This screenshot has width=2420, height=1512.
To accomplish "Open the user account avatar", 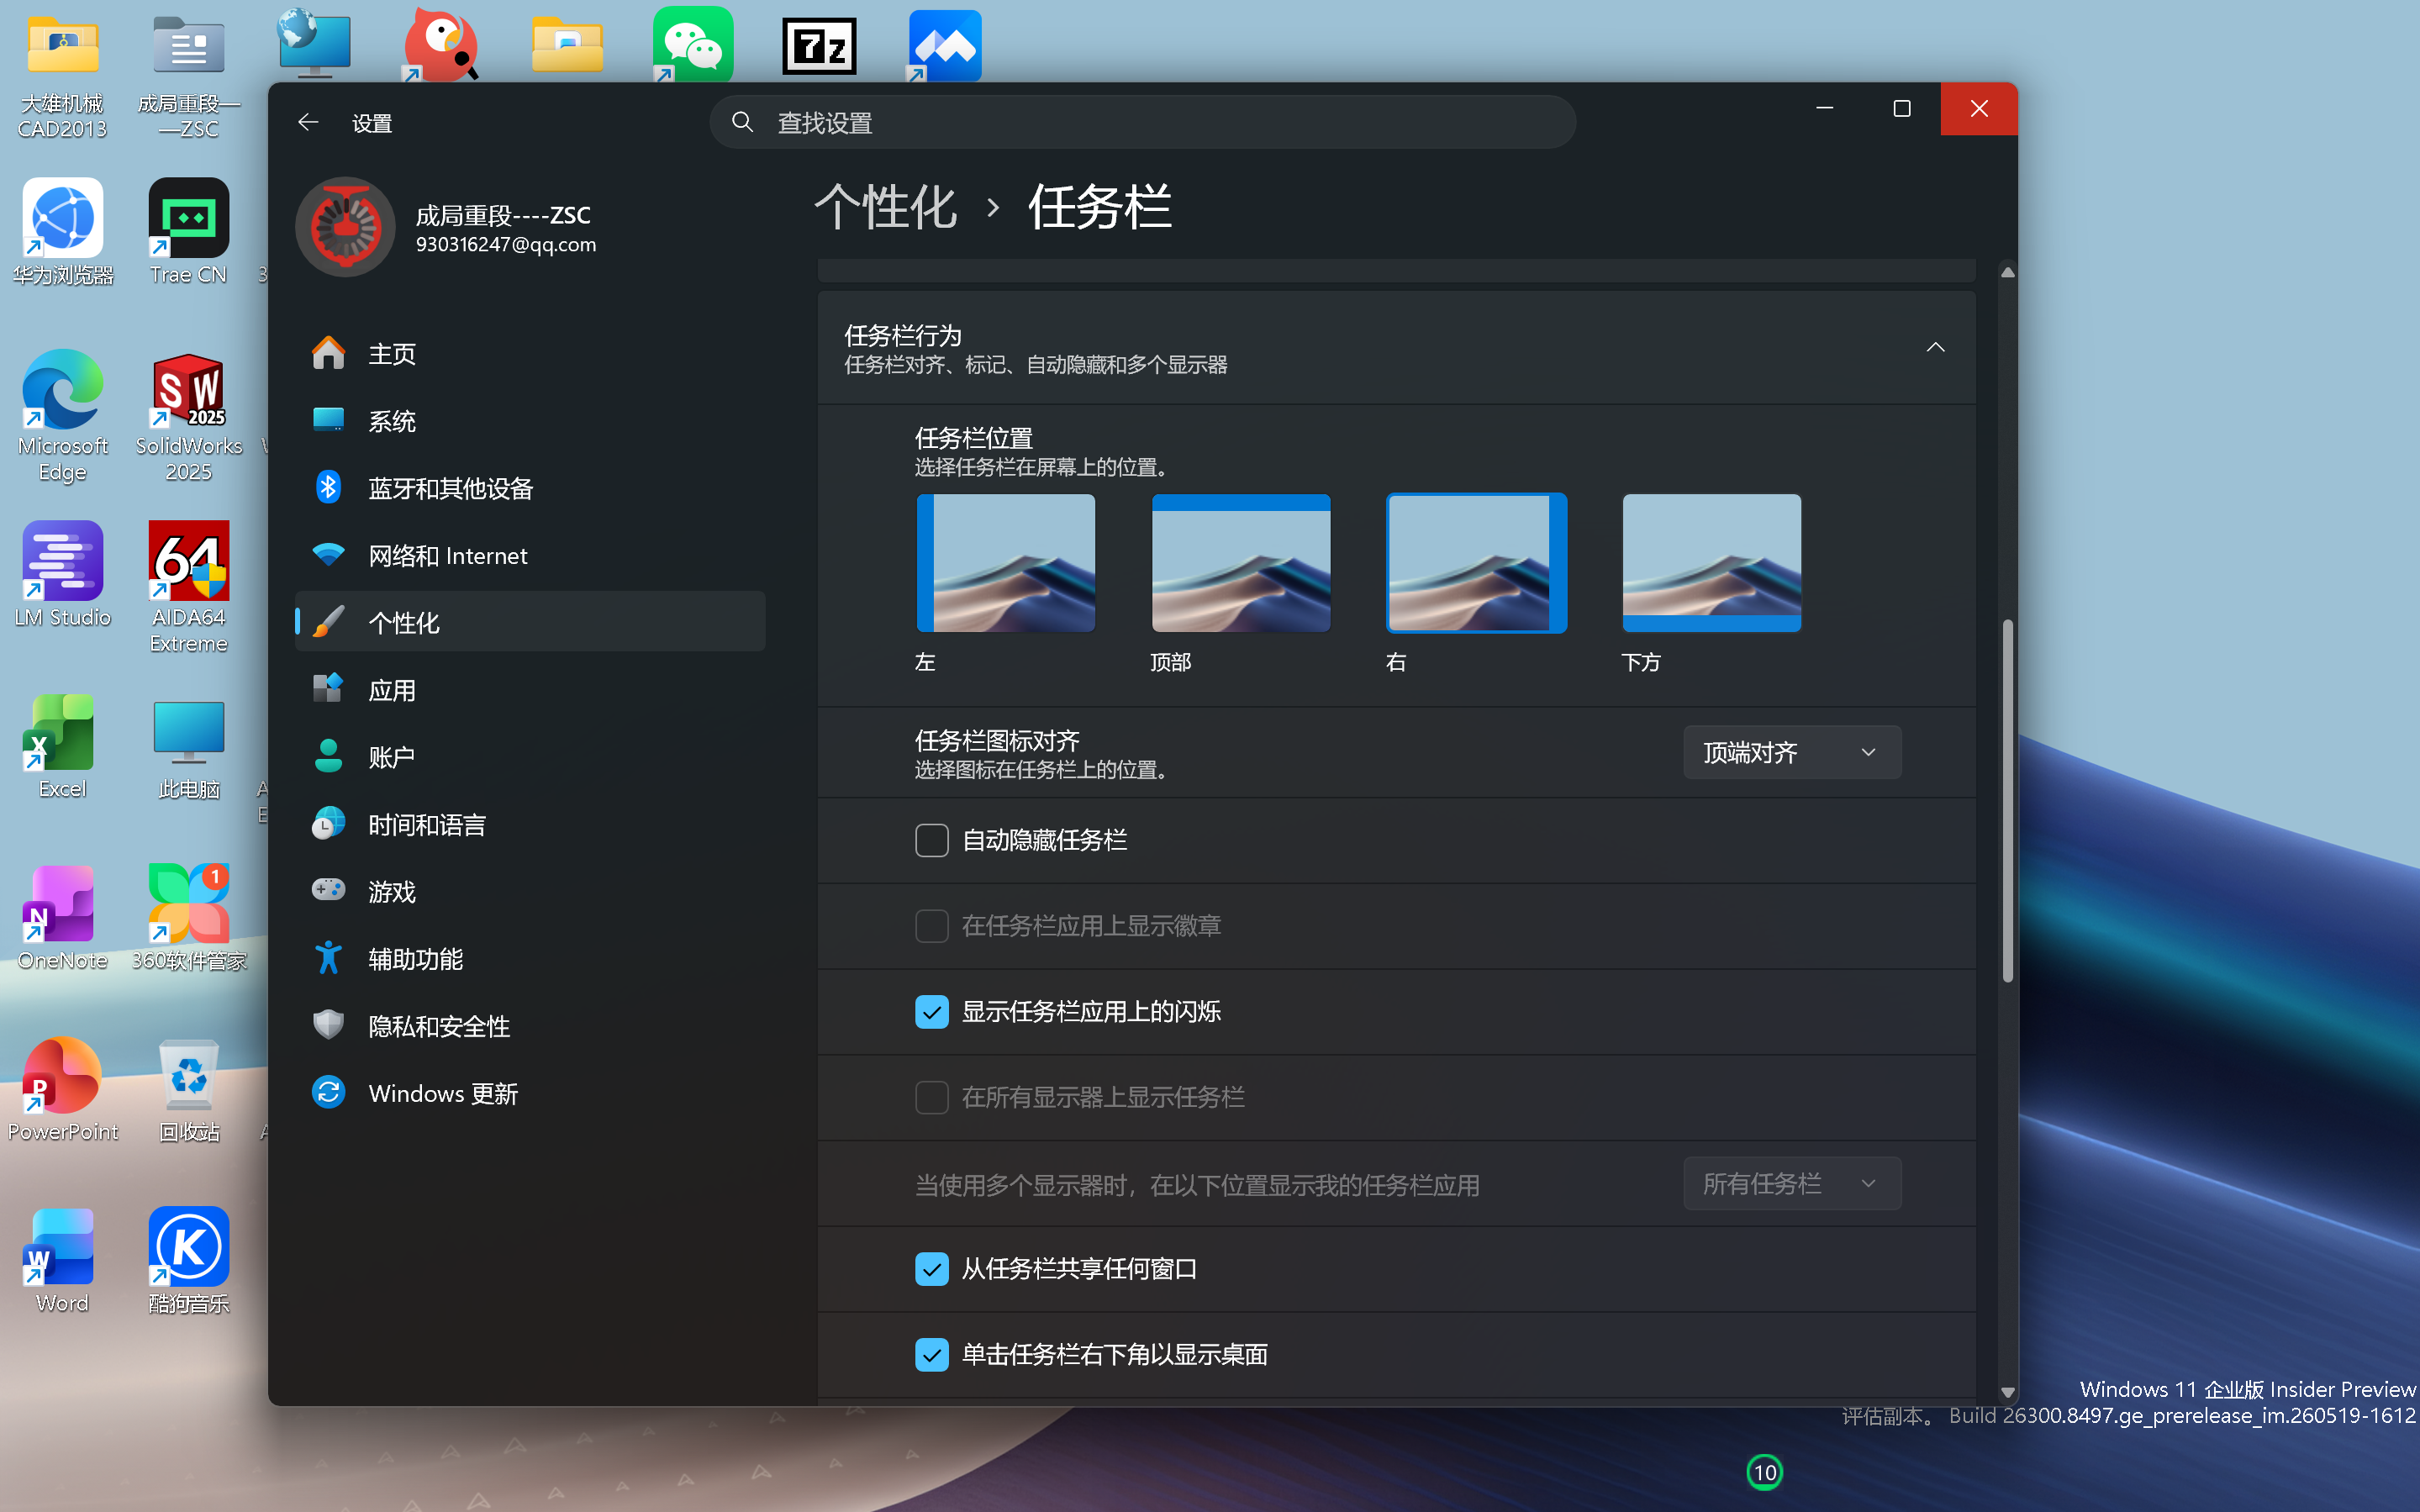I will click(345, 227).
